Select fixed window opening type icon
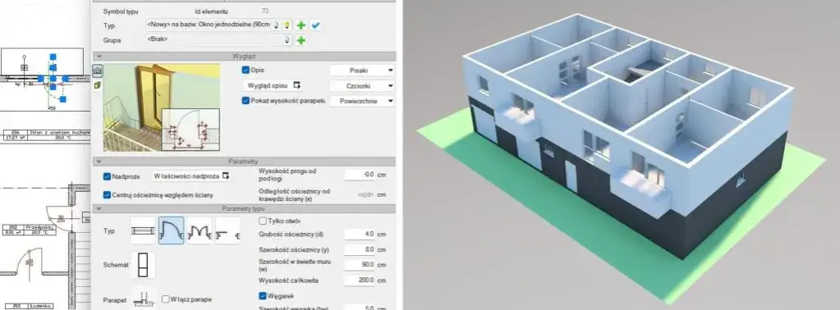This screenshot has height=310, width=840. [x=143, y=230]
